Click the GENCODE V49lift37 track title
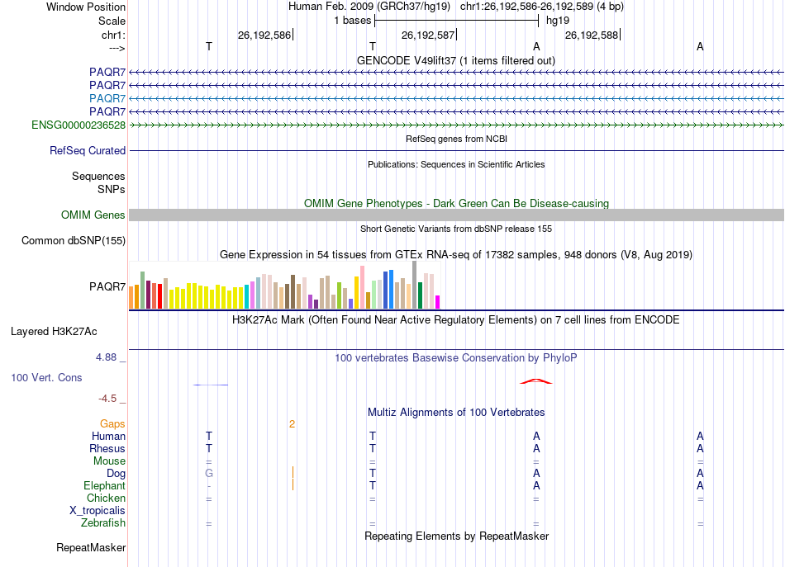Image resolution: width=785 pixels, height=567 pixels. [455, 60]
